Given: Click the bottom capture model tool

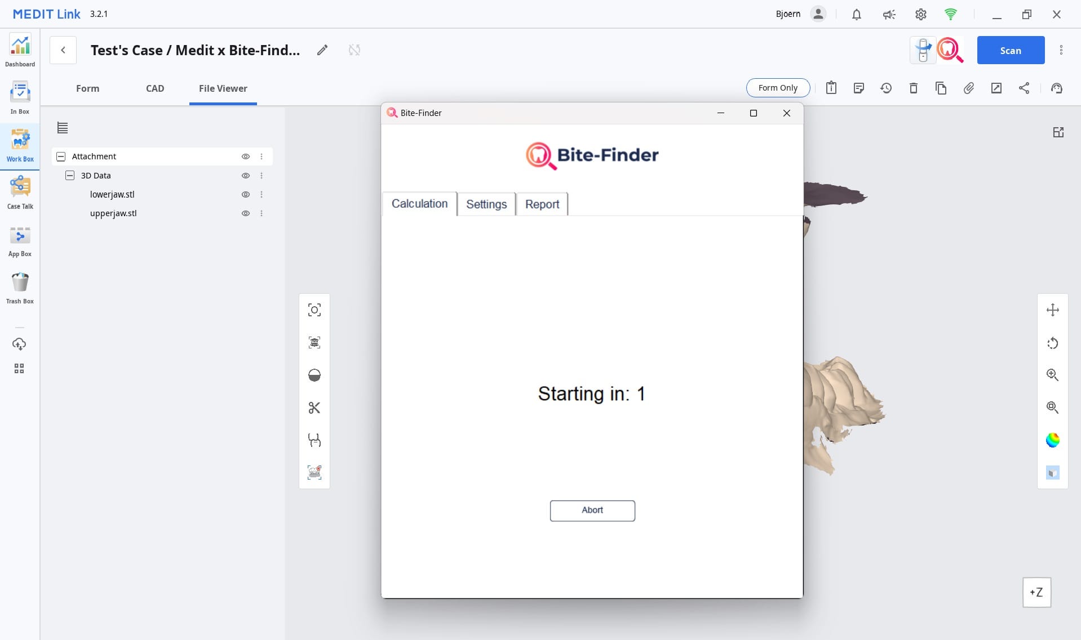Looking at the screenshot, I should (314, 472).
